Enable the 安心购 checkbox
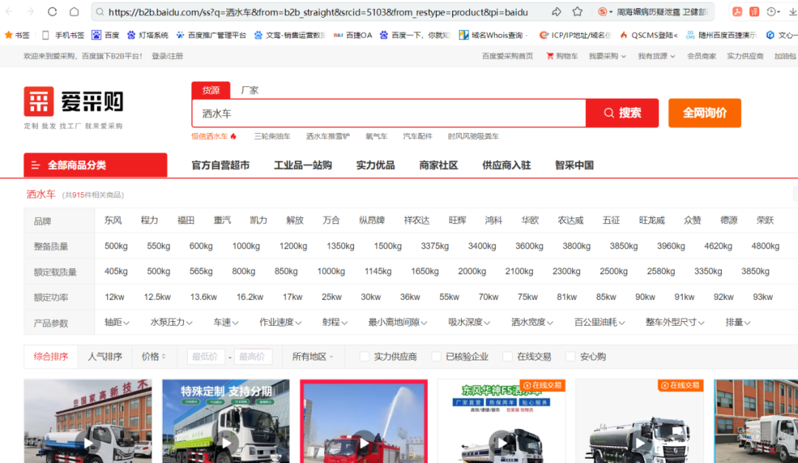 coord(570,356)
